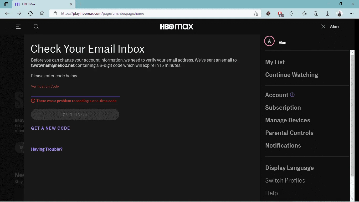Click the address bar URL
Screen dimensions: 359x202
[102, 13]
